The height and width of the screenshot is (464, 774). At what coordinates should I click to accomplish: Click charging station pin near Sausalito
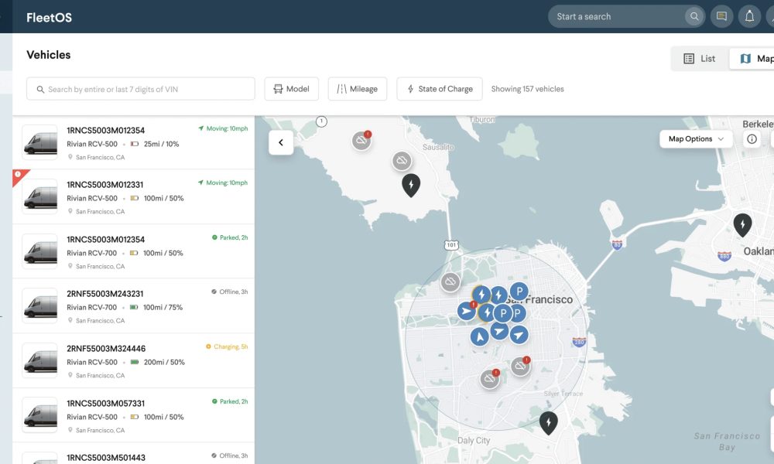click(411, 185)
